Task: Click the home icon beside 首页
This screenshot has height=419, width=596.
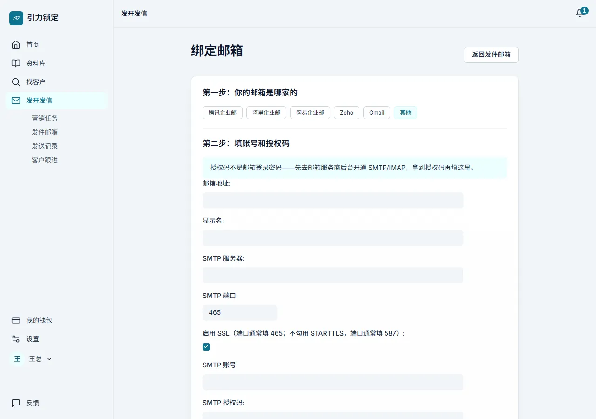Action: (16, 45)
